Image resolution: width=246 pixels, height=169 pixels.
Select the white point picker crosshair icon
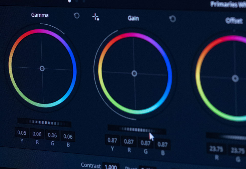click(x=95, y=17)
